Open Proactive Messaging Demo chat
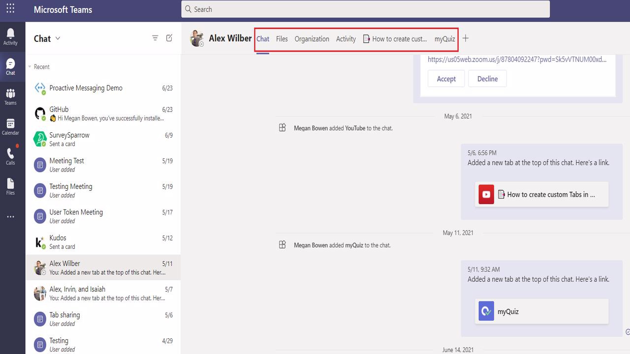 point(103,88)
